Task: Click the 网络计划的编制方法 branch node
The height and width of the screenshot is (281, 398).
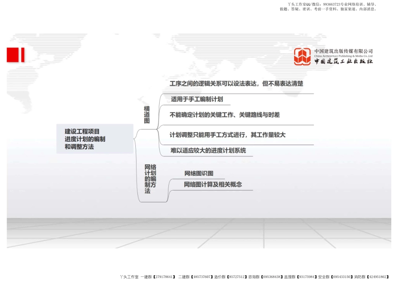Action: pyautogui.click(x=150, y=178)
